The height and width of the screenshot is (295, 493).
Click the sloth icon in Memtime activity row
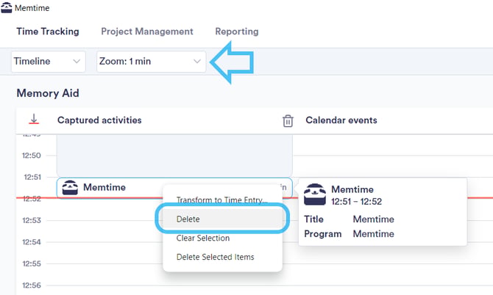[70, 187]
